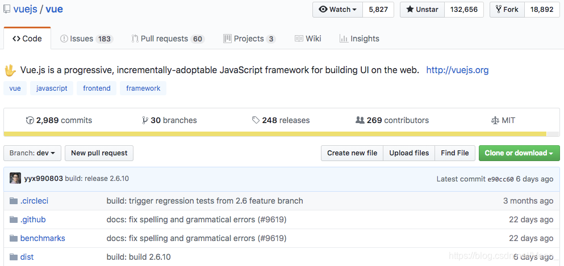Click the folder icon beside benchmarks
This screenshot has height=266, width=564.
tap(14, 238)
